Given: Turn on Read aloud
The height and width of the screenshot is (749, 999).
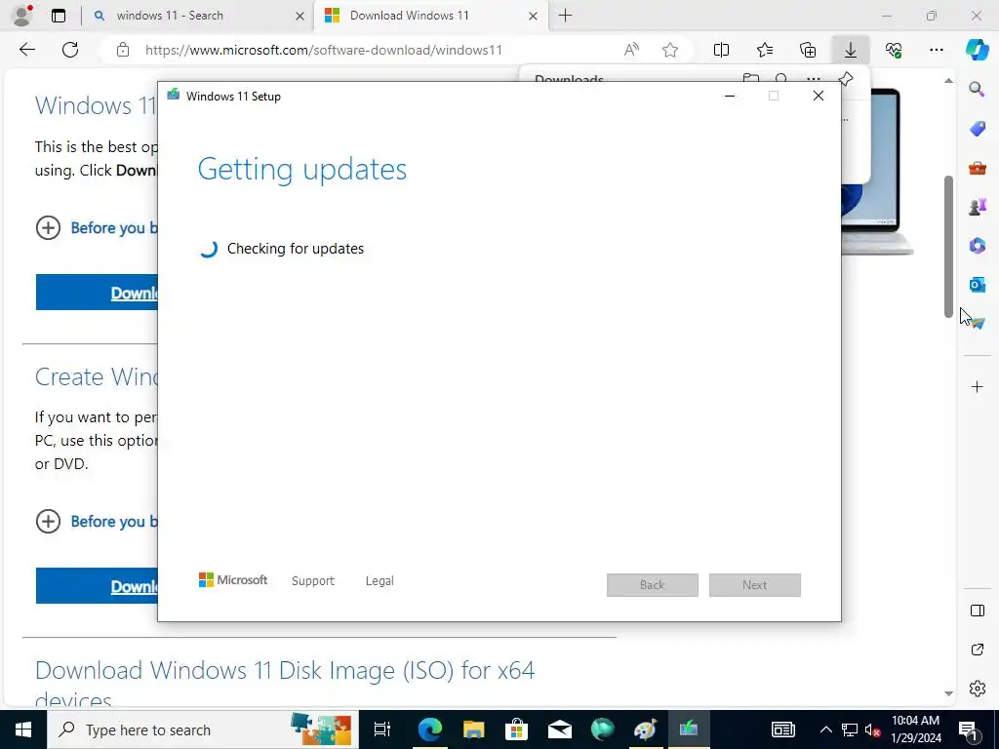Looking at the screenshot, I should click(631, 50).
